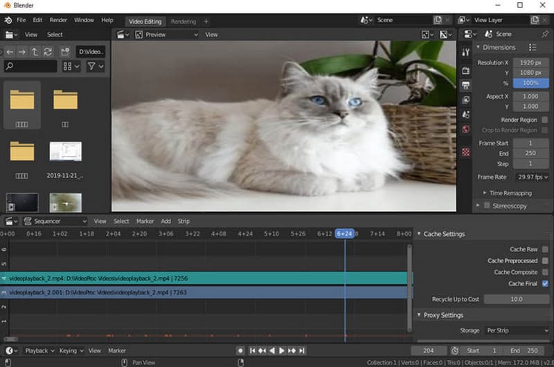Jump to timeline end
The height and width of the screenshot is (367, 554).
(x=301, y=351)
